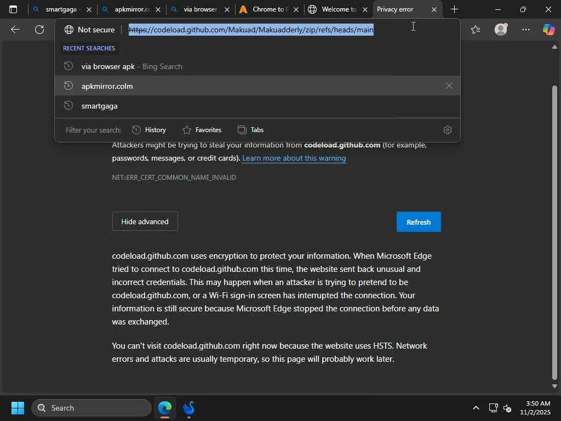This screenshot has height=421, width=561.
Task: Go back with the back arrow
Action: (x=15, y=30)
